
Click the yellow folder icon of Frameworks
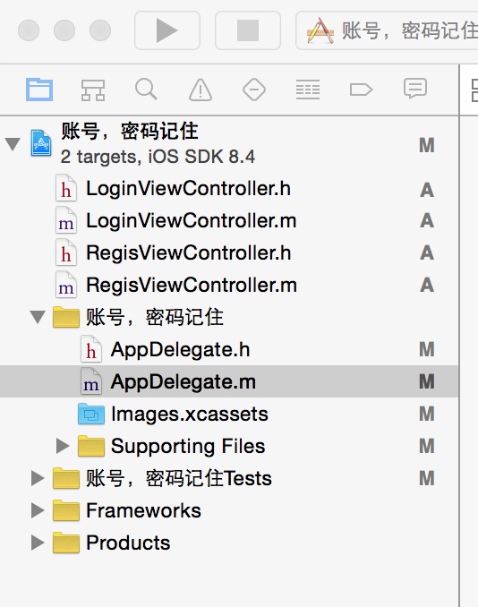coord(66,510)
